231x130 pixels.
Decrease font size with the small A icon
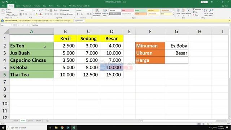(42, 10)
